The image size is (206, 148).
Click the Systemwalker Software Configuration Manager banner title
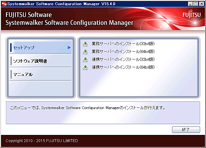69,23
